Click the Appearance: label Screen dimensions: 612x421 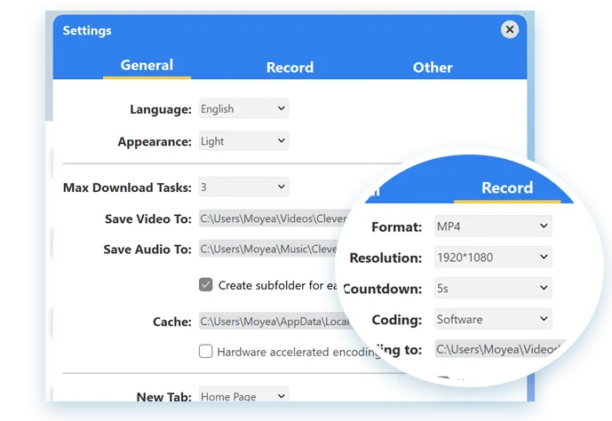[x=155, y=141]
